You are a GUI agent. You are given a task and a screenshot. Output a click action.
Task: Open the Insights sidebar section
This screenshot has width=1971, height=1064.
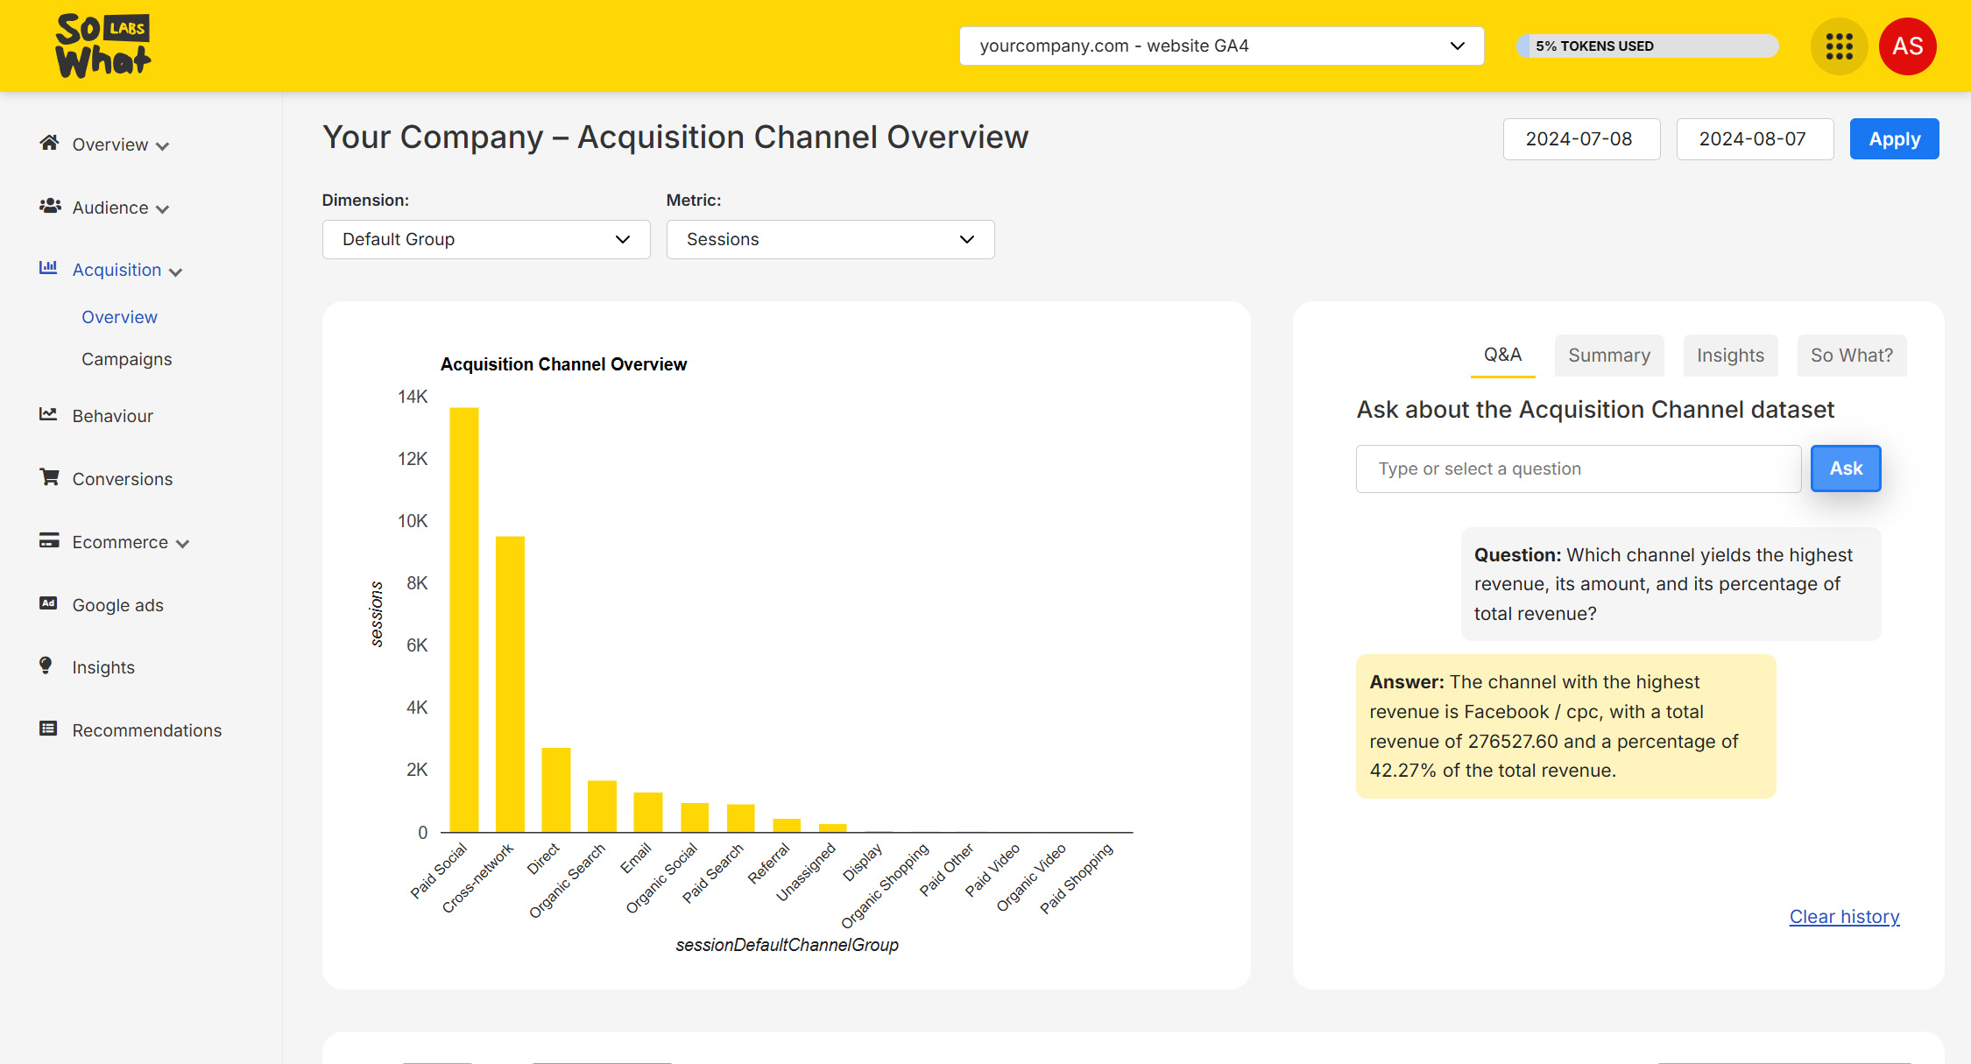click(103, 667)
